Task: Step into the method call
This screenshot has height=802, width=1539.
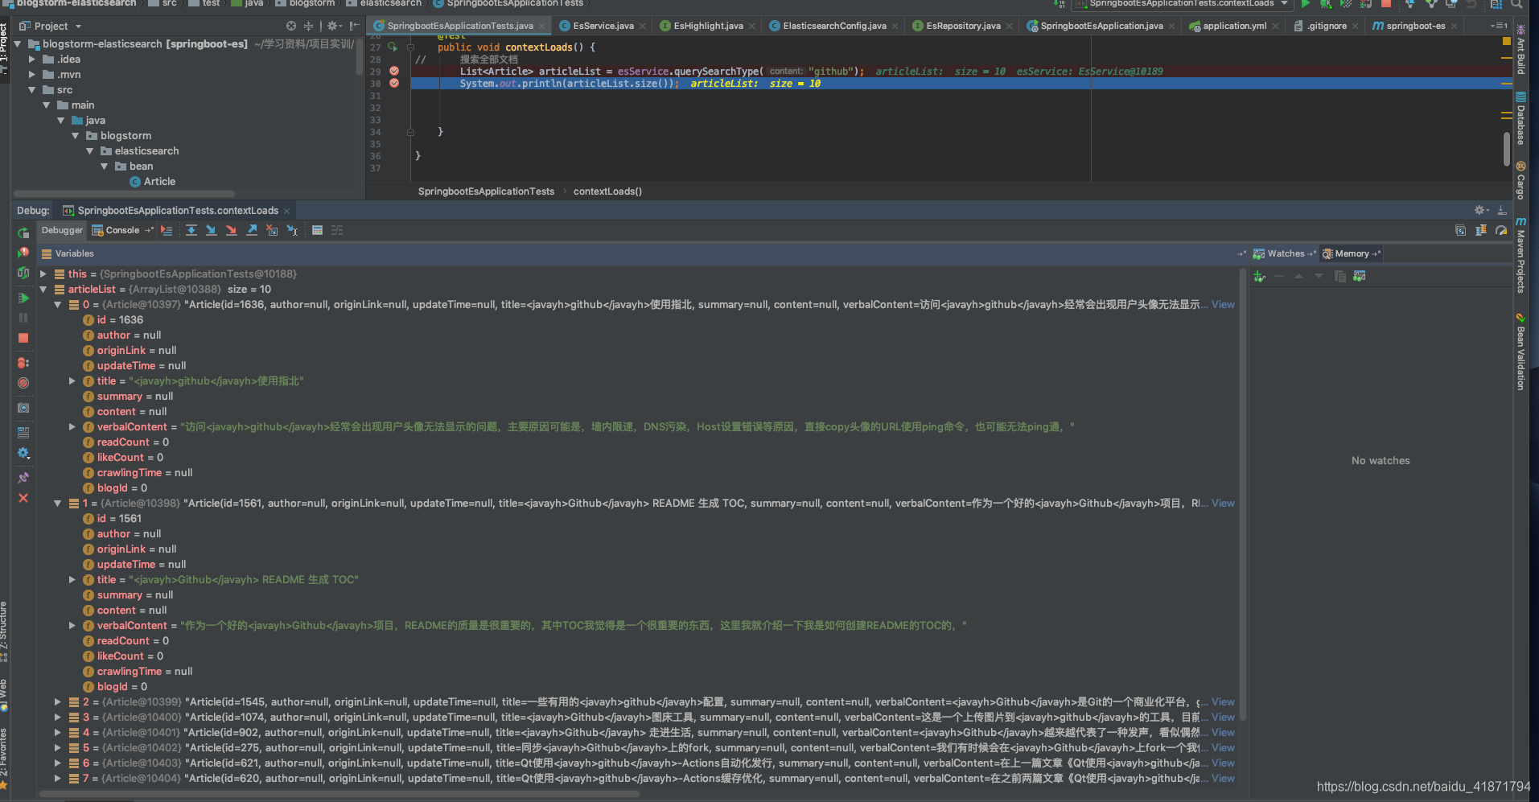Action: tap(211, 230)
